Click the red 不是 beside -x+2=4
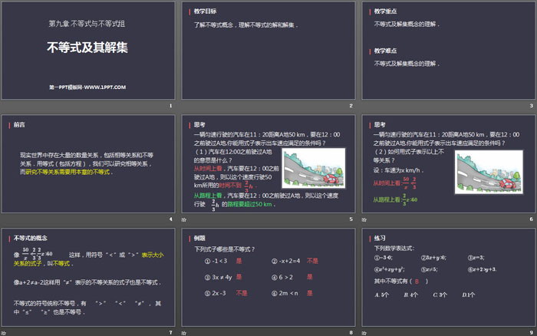This screenshot has height=336, width=537. tap(313, 260)
